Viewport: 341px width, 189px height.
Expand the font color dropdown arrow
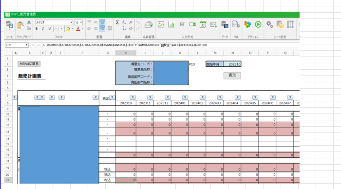[x=83, y=29]
